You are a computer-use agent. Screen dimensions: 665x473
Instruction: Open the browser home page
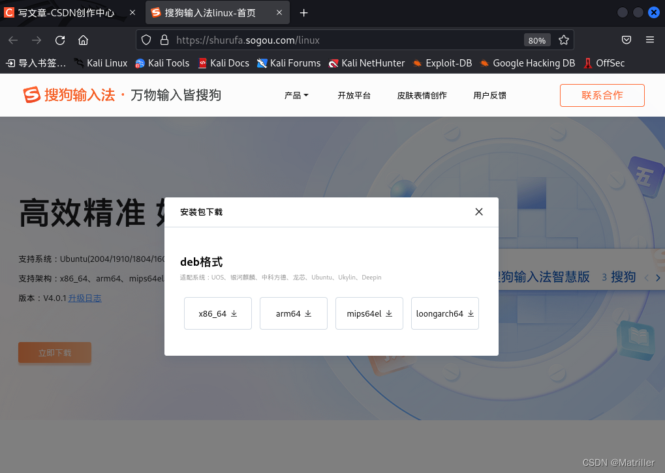[x=83, y=40]
